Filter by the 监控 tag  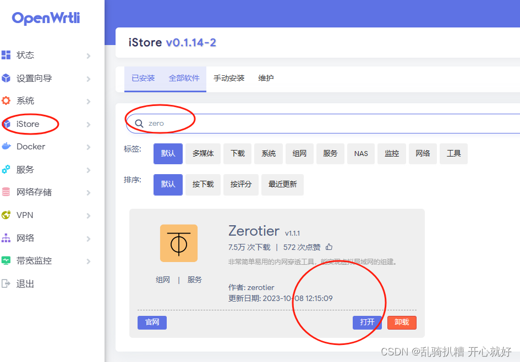click(x=392, y=153)
